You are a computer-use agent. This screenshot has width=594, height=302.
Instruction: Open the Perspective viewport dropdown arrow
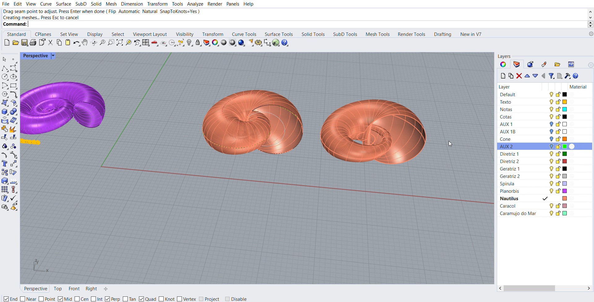[53, 56]
